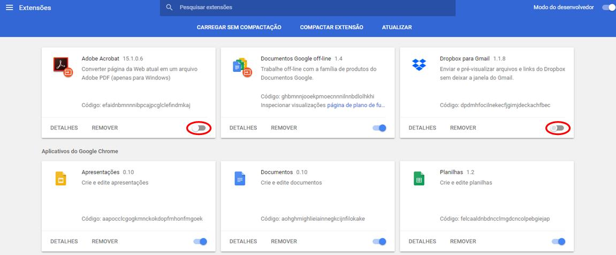Click the Planilhas app icon
This screenshot has height=255, width=616.
pyautogui.click(x=419, y=178)
